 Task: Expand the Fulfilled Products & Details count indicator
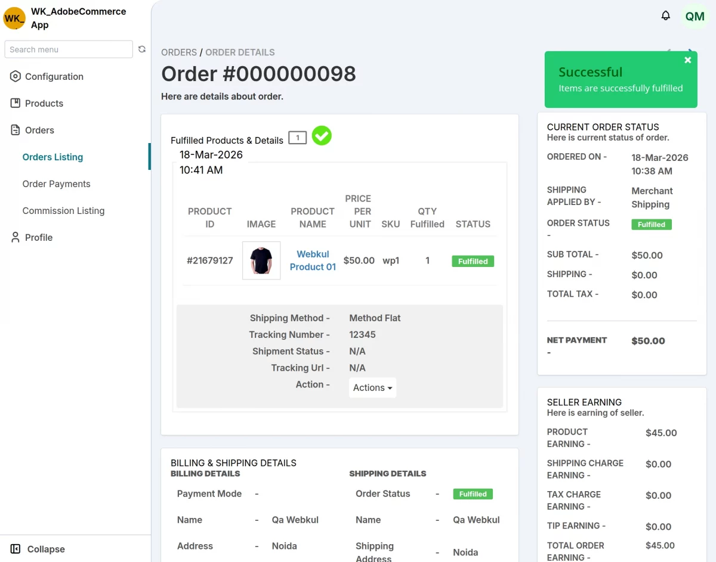(297, 136)
